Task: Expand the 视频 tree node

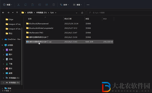Action: click(x=3, y=50)
